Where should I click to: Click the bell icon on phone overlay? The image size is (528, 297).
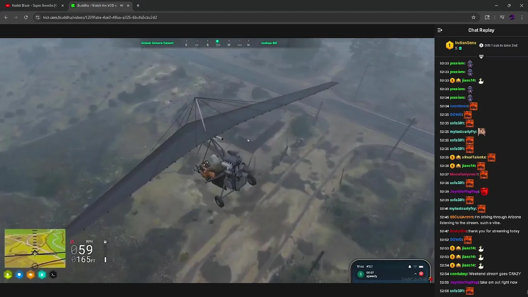410,266
